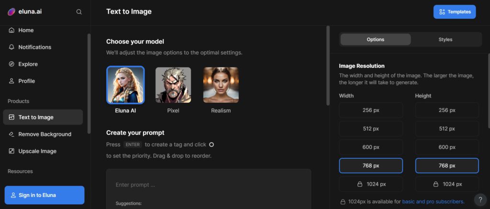Click the Home house icon

tap(11, 30)
